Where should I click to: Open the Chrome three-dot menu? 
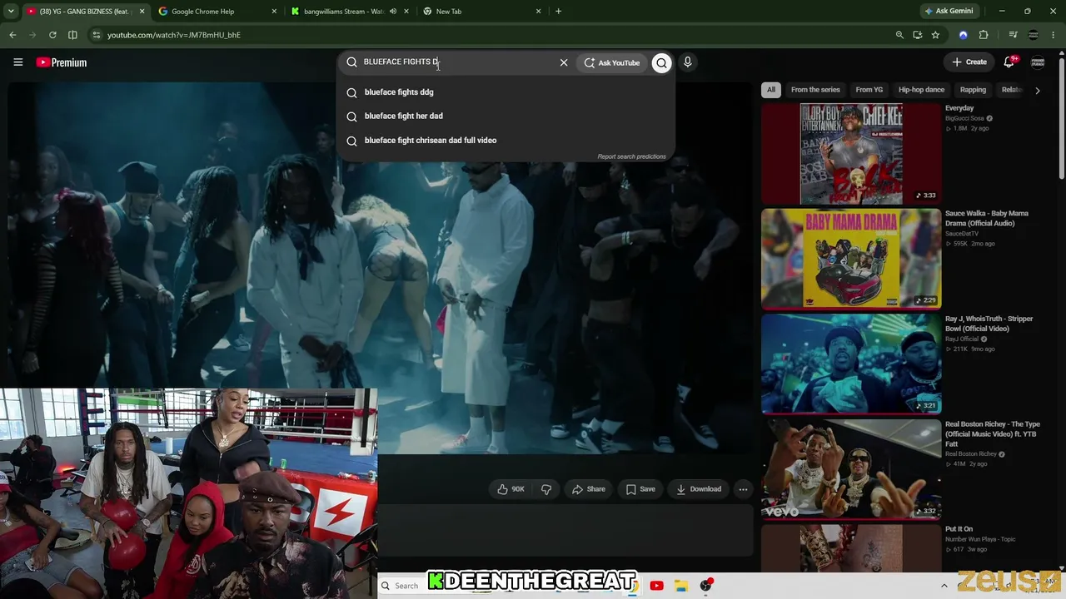pyautogui.click(x=1054, y=35)
